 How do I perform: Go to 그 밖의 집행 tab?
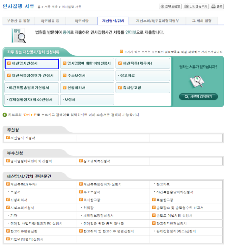point(202,21)
